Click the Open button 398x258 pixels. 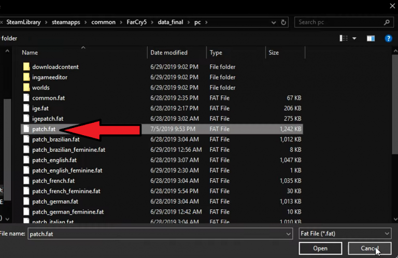pyautogui.click(x=320, y=248)
